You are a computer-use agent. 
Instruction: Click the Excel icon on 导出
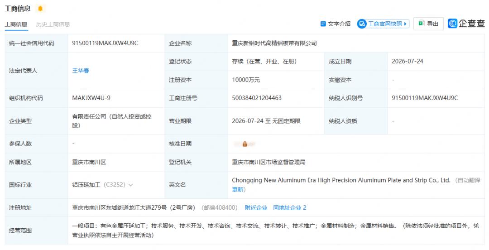(422, 24)
